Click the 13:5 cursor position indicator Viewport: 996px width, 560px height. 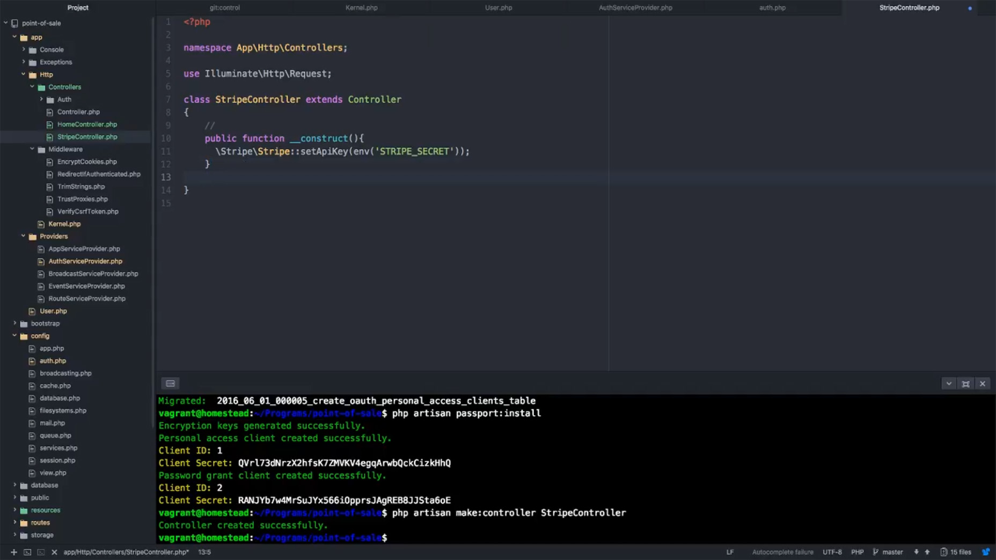(x=204, y=552)
